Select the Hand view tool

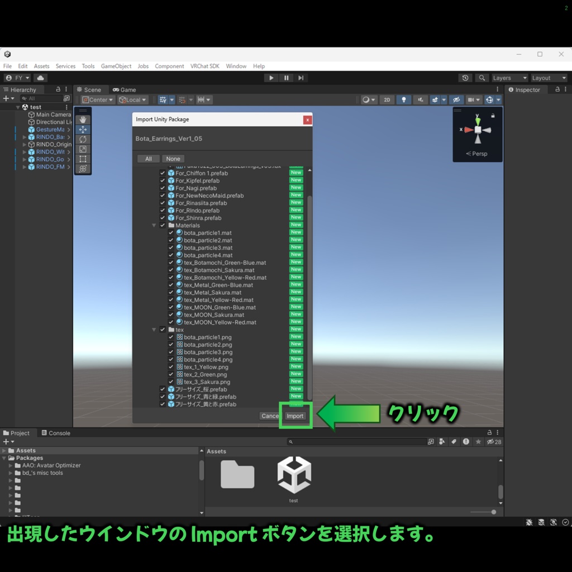pyautogui.click(x=83, y=120)
